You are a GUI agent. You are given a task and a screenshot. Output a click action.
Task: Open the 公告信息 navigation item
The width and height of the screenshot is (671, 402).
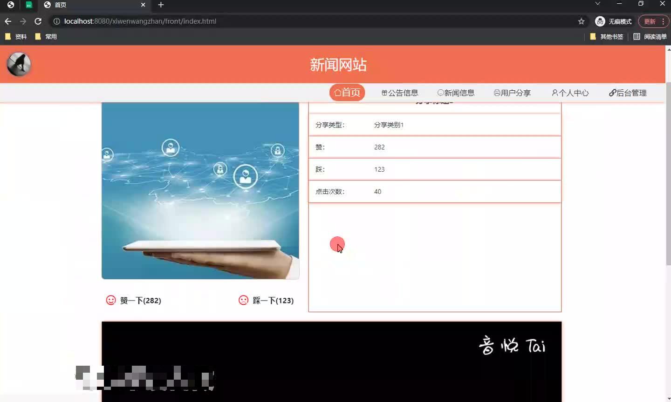pyautogui.click(x=400, y=93)
